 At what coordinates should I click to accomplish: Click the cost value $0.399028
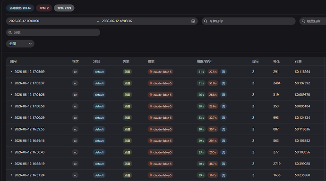point(302,164)
